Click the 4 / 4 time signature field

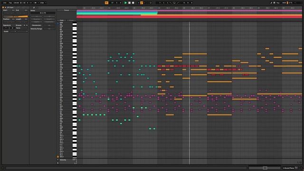[x=28, y=3]
